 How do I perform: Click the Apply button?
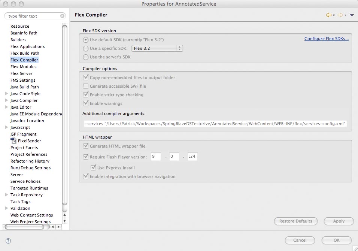coord(339,221)
